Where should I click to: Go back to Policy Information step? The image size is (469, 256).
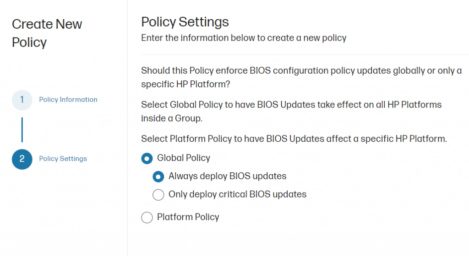click(68, 100)
